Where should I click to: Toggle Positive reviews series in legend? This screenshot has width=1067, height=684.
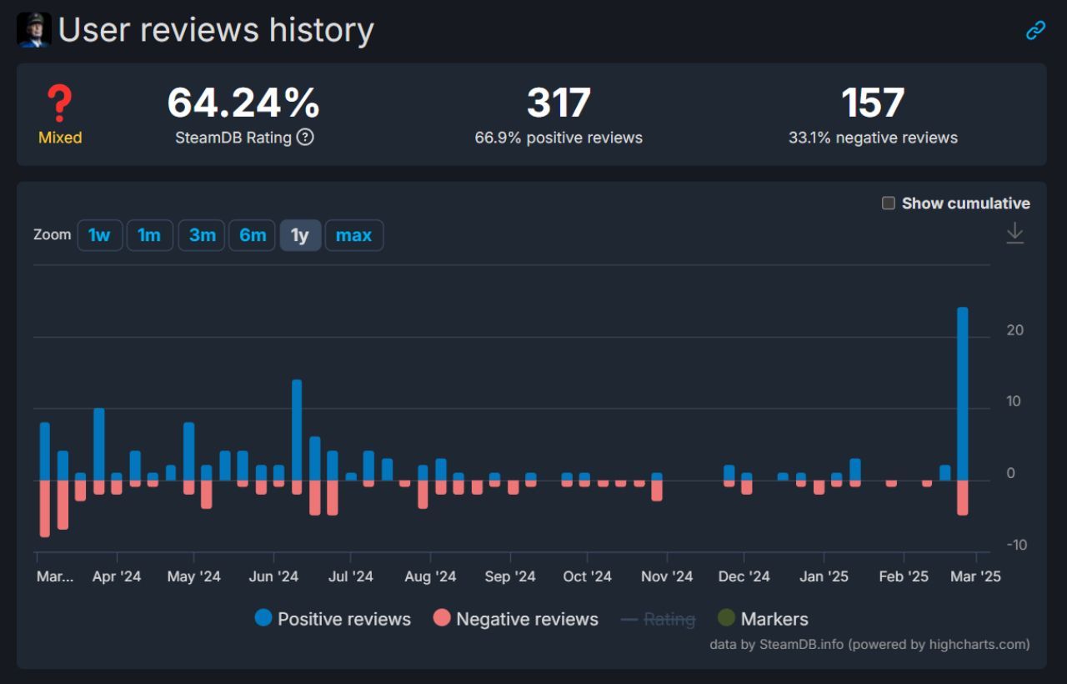tap(343, 619)
